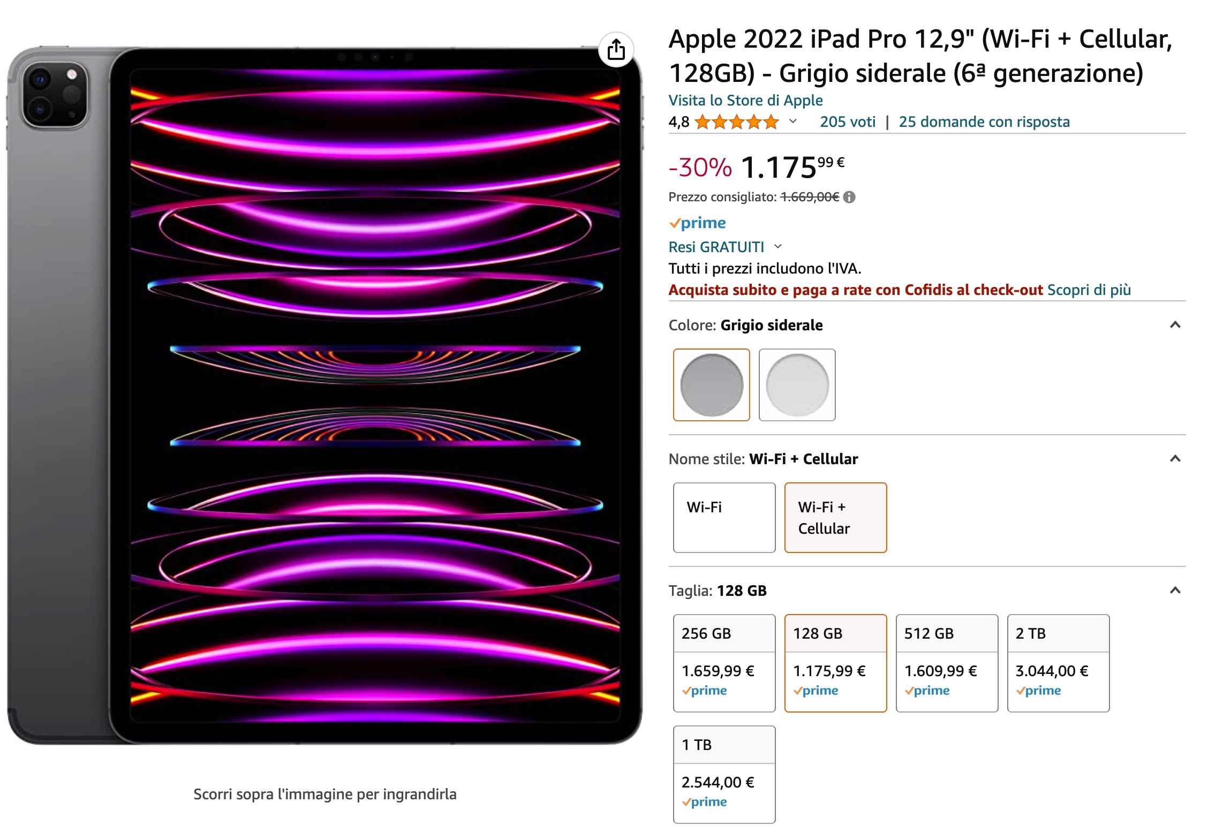Choose the Wi-Fi + Cellular style option
The width and height of the screenshot is (1208, 833).
tap(835, 517)
